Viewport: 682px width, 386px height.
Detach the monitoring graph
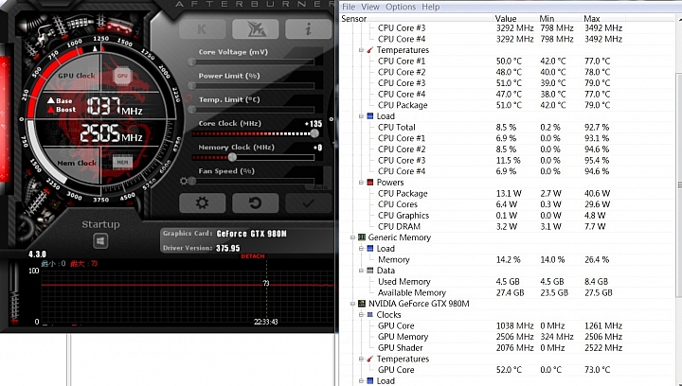coord(253,256)
